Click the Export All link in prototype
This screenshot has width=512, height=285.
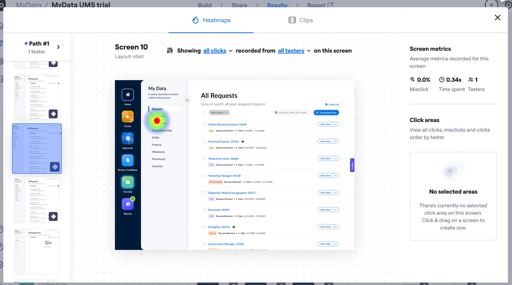pos(332,104)
